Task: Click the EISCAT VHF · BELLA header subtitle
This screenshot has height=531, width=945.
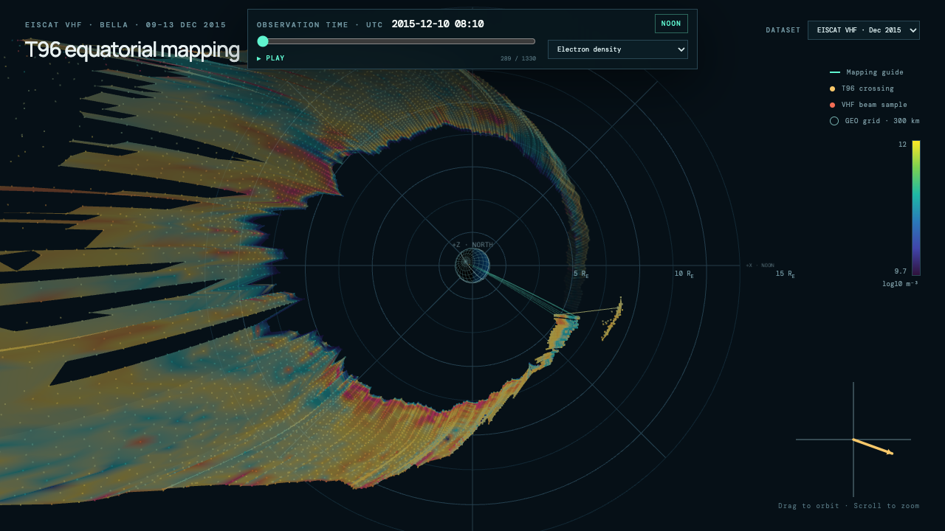Action: coord(126,25)
